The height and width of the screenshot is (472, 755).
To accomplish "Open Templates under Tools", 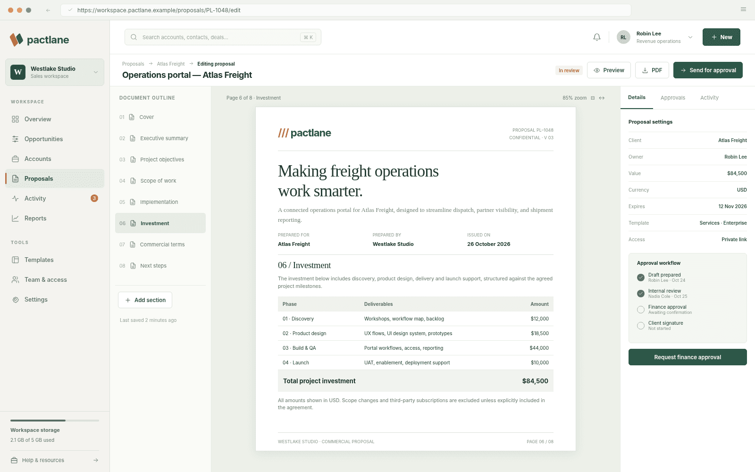I will point(55,260).
